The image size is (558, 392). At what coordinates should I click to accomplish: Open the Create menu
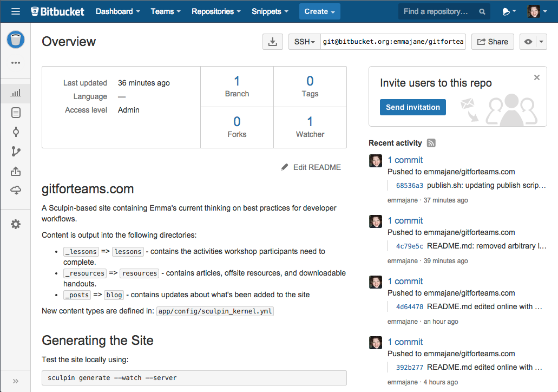(319, 10)
